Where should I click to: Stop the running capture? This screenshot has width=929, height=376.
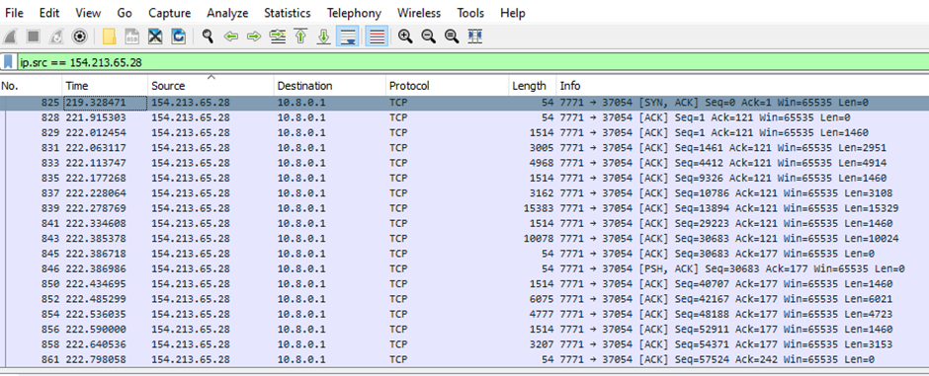34,37
